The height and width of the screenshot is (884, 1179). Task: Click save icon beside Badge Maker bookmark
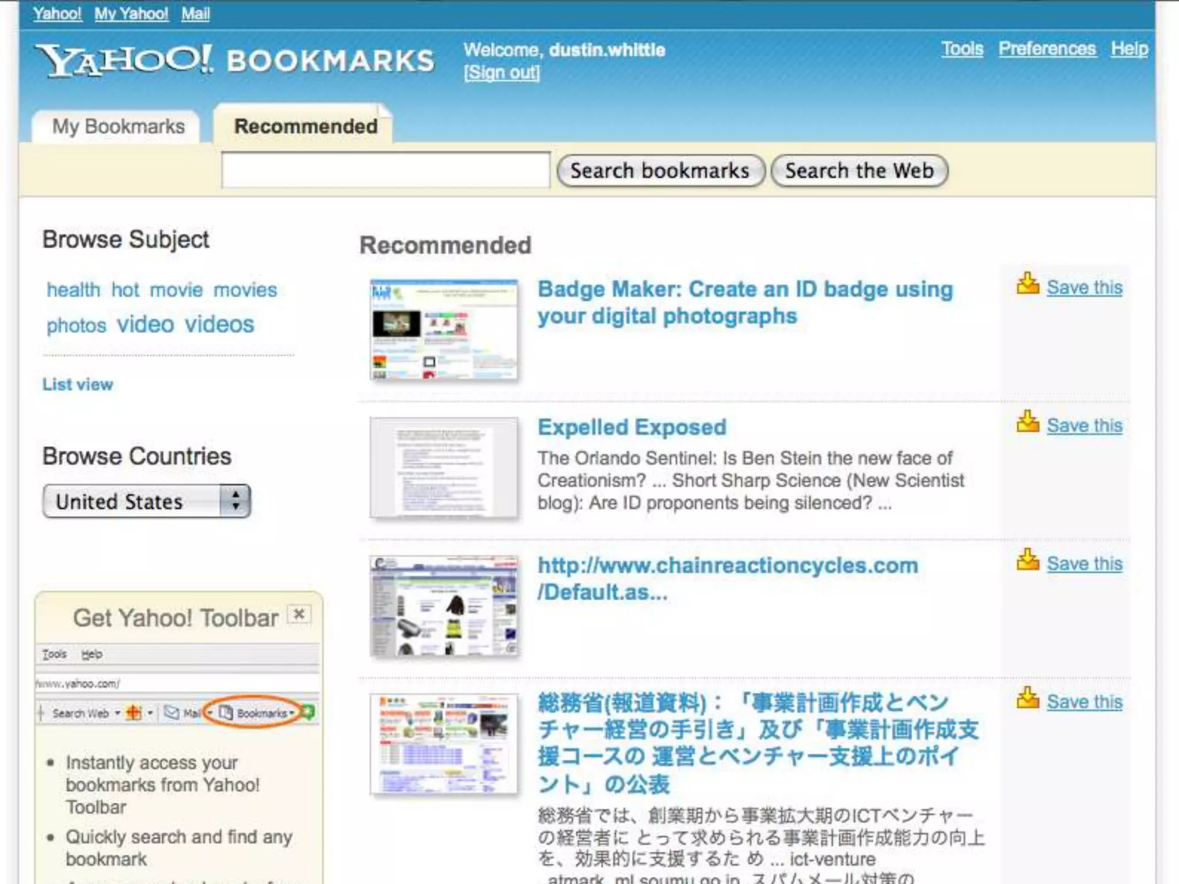click(x=1028, y=284)
